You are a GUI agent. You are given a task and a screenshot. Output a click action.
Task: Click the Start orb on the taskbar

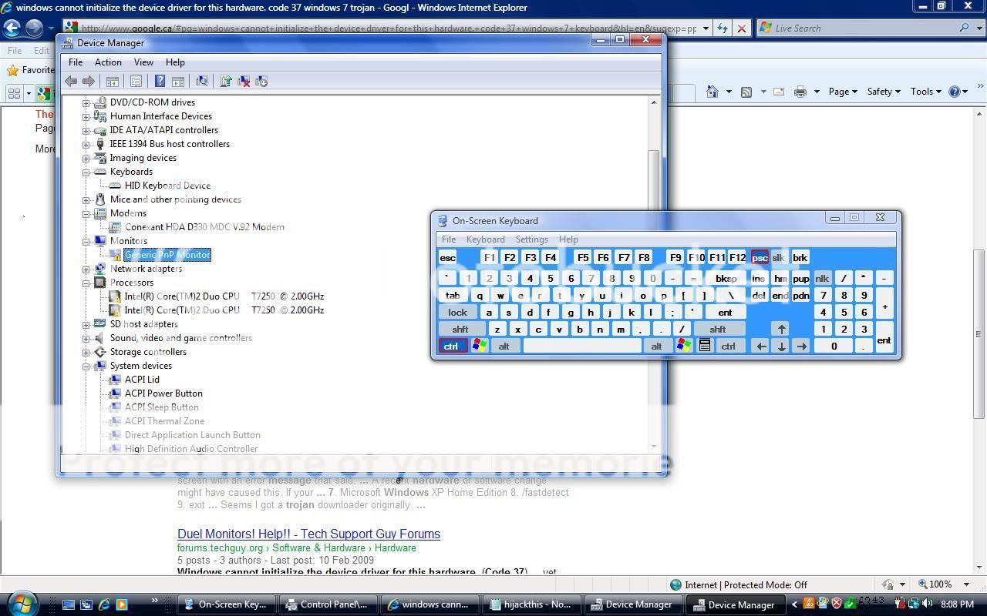[x=22, y=603]
